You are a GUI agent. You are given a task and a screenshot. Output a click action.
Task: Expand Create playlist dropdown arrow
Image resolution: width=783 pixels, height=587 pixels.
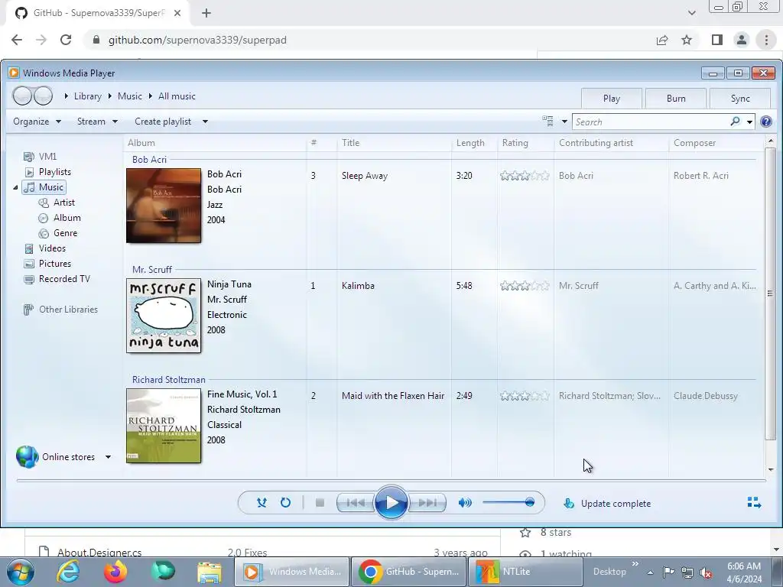point(205,122)
